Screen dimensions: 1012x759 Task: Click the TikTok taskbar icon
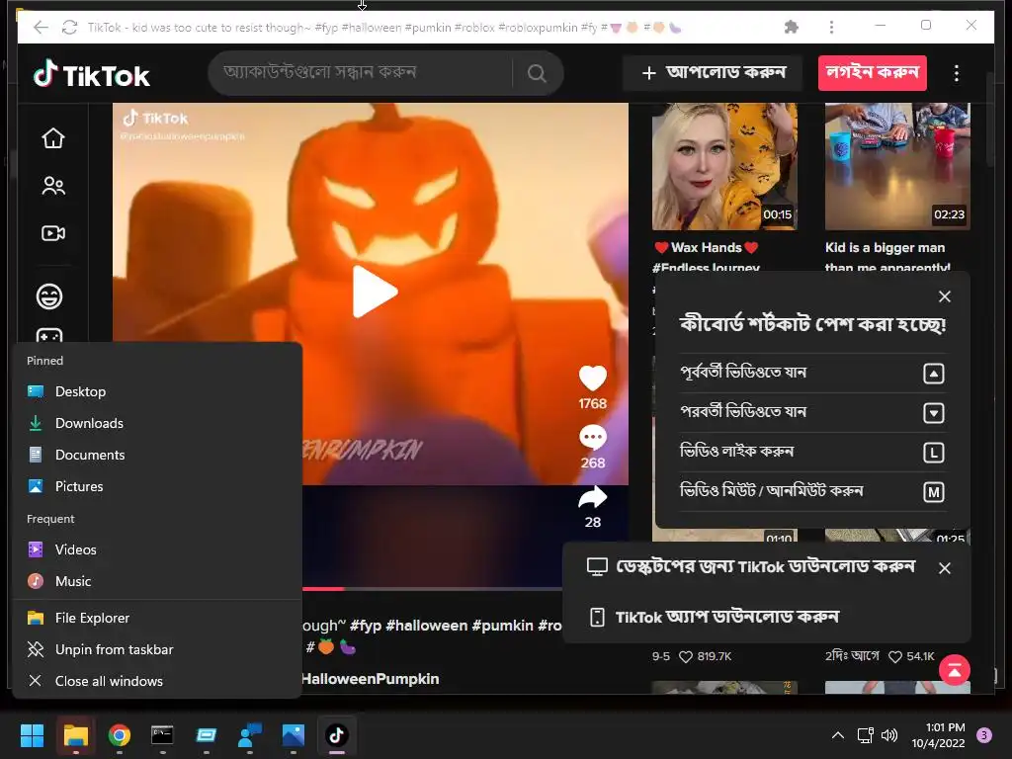(x=336, y=735)
